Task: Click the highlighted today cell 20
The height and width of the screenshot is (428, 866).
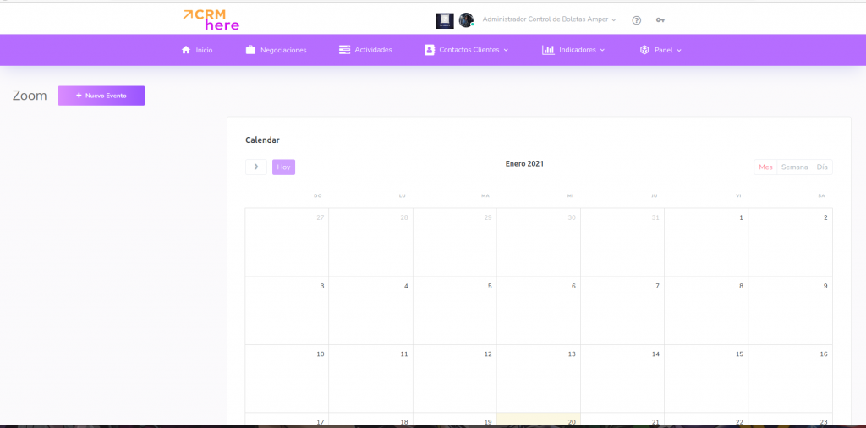Action: tap(539, 420)
